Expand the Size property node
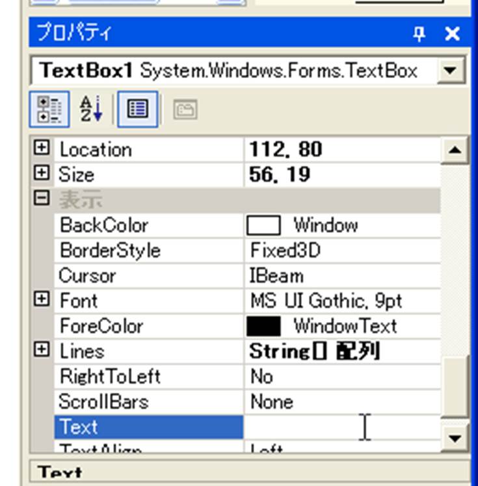The width and height of the screenshot is (478, 486). pyautogui.click(x=42, y=174)
